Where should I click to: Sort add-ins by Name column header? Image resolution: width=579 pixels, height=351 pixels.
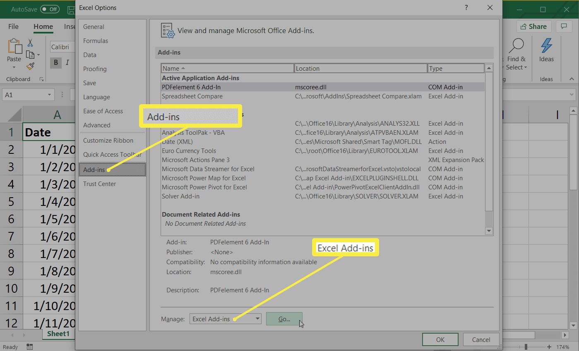click(227, 69)
